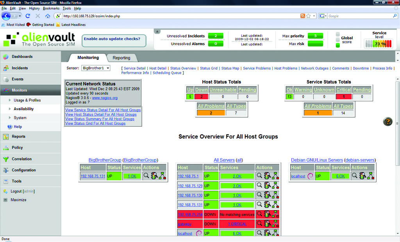This screenshot has width=400, height=242.
Task: Click the Debian swirl icon in Debian servers table
Action: (310, 176)
